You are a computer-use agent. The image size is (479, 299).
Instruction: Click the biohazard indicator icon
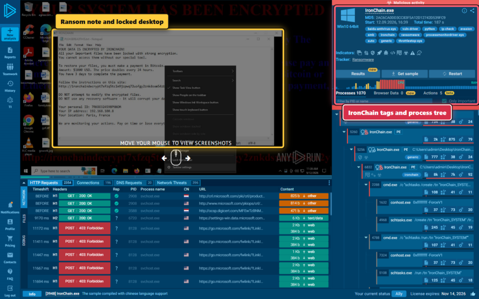[x=406, y=53]
